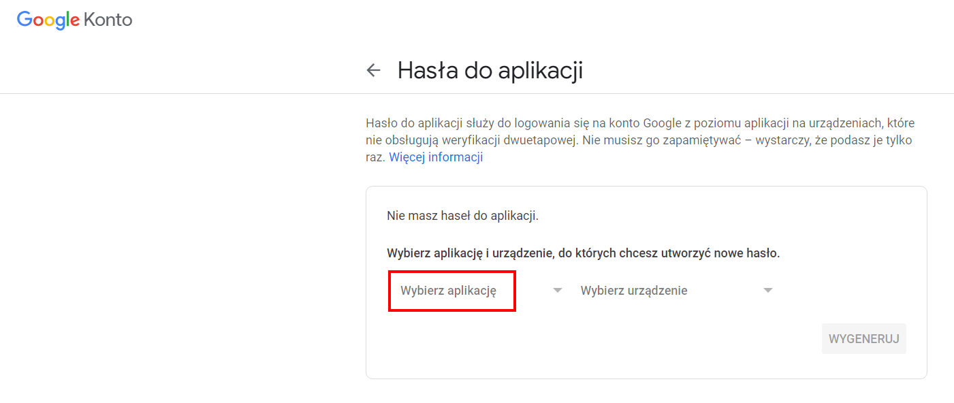Click the text Nie masz haseł do aplikacji
954x403 pixels.
463,216
